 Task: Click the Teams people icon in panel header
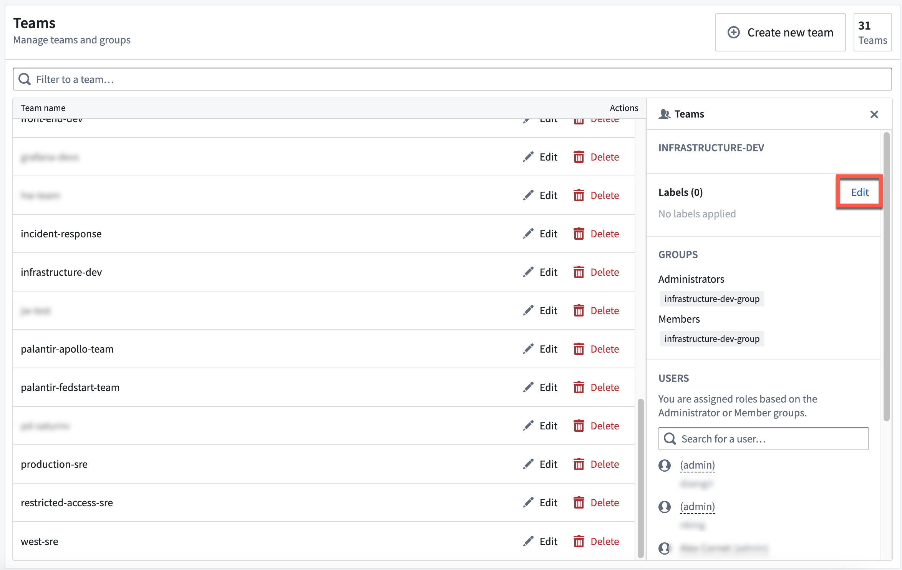pyautogui.click(x=664, y=114)
